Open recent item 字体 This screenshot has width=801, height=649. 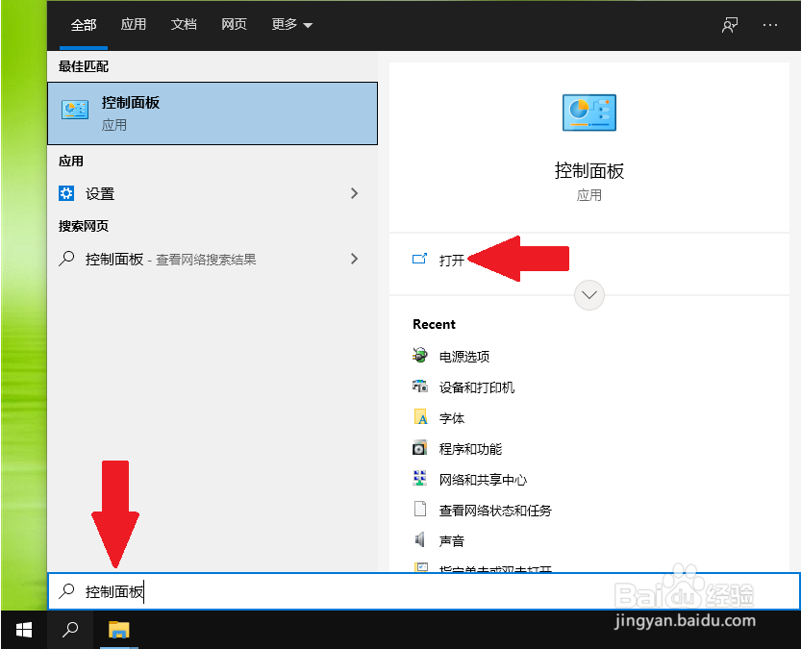click(452, 418)
